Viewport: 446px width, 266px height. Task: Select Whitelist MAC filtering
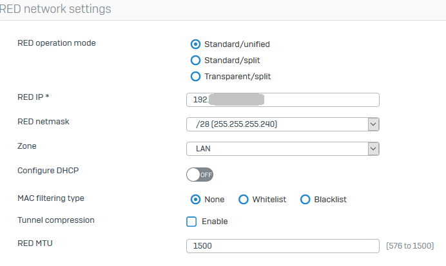[x=244, y=200]
